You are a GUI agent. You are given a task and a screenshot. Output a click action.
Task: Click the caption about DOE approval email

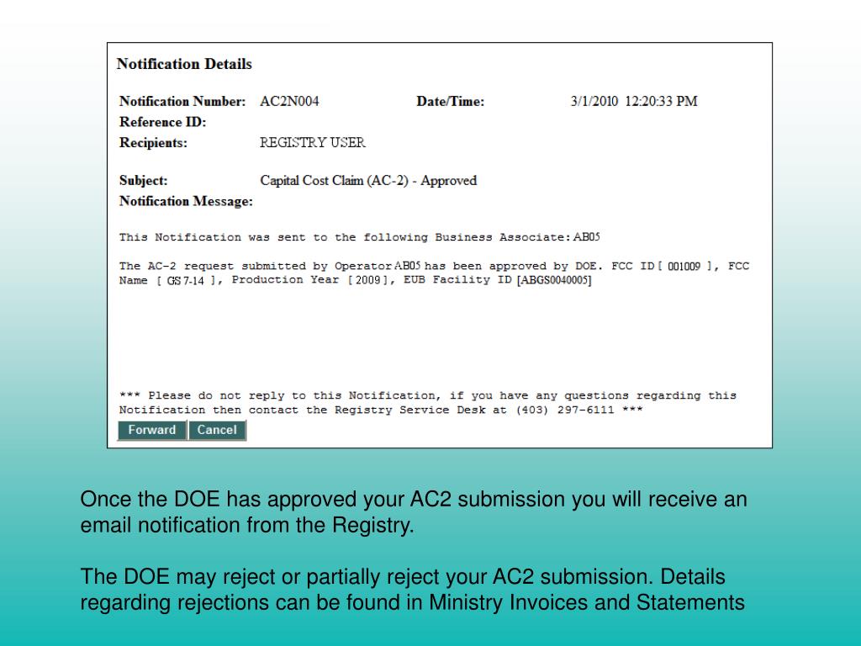click(x=414, y=512)
